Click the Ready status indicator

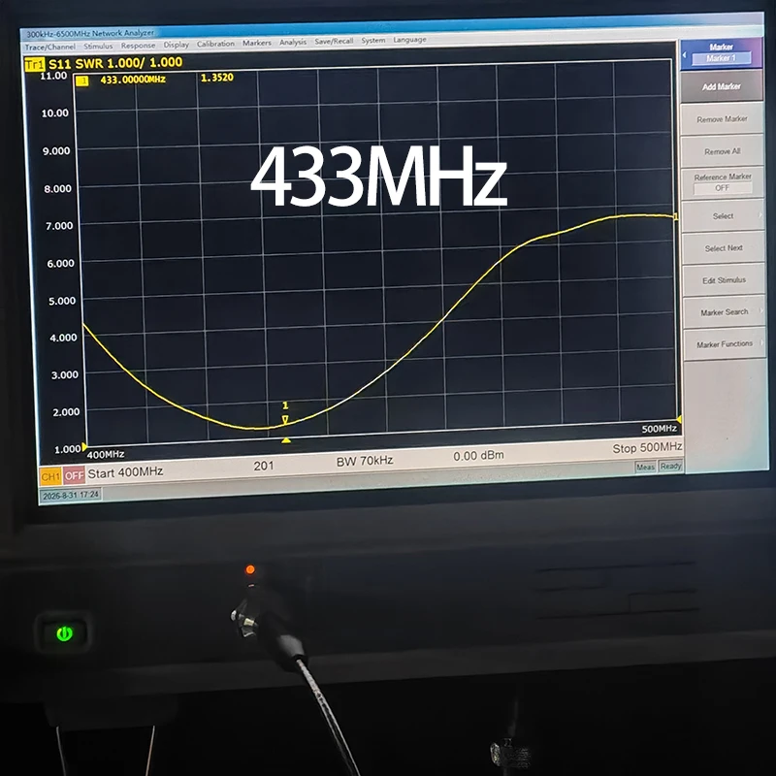click(x=670, y=466)
